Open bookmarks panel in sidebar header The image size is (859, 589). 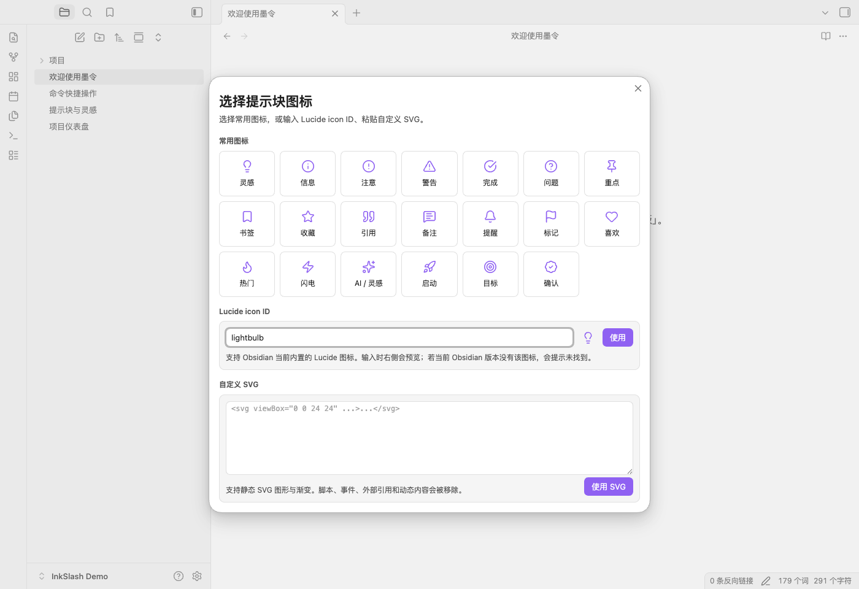[x=110, y=12]
